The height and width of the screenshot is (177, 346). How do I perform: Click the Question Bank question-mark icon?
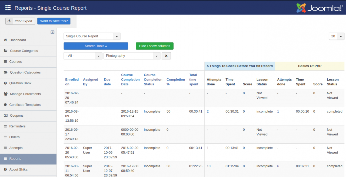[x=5, y=83]
